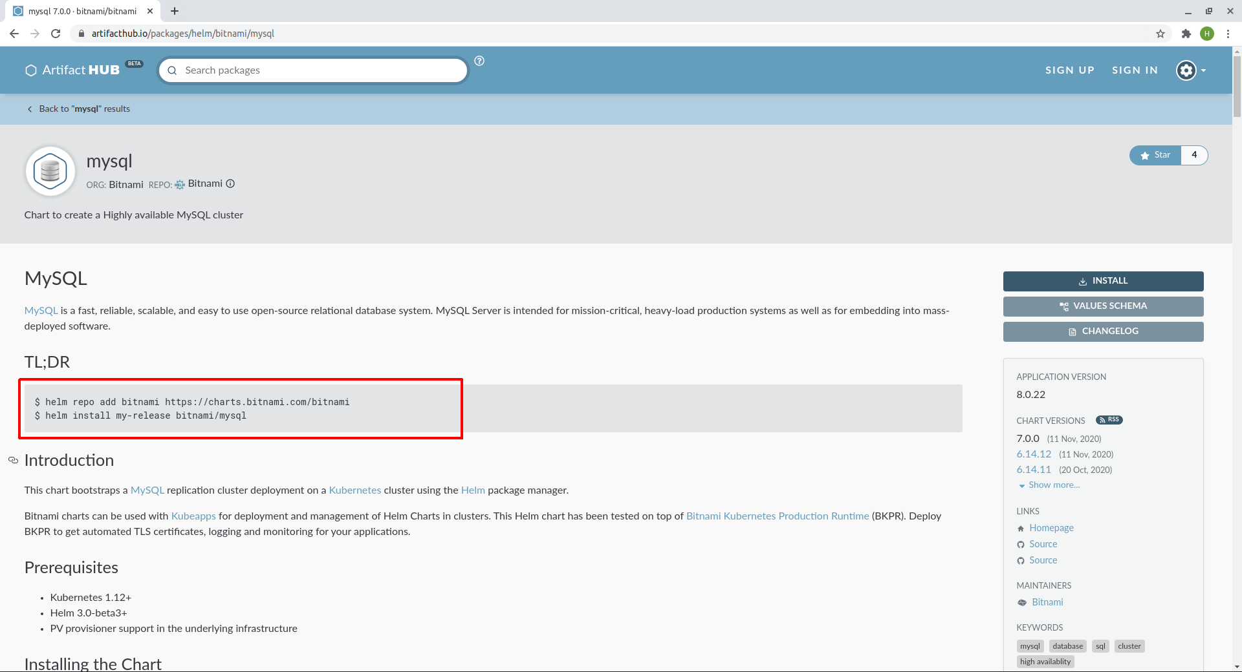Screen dimensions: 1242x672
Task: Click the MySQL link in Introduction paragraph
Action: [x=147, y=490]
